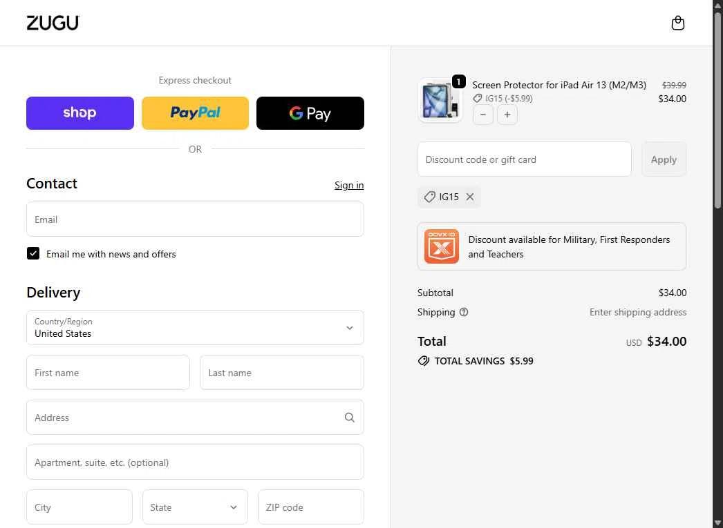The image size is (723, 528).
Task: Open the State dropdown
Action: point(195,507)
